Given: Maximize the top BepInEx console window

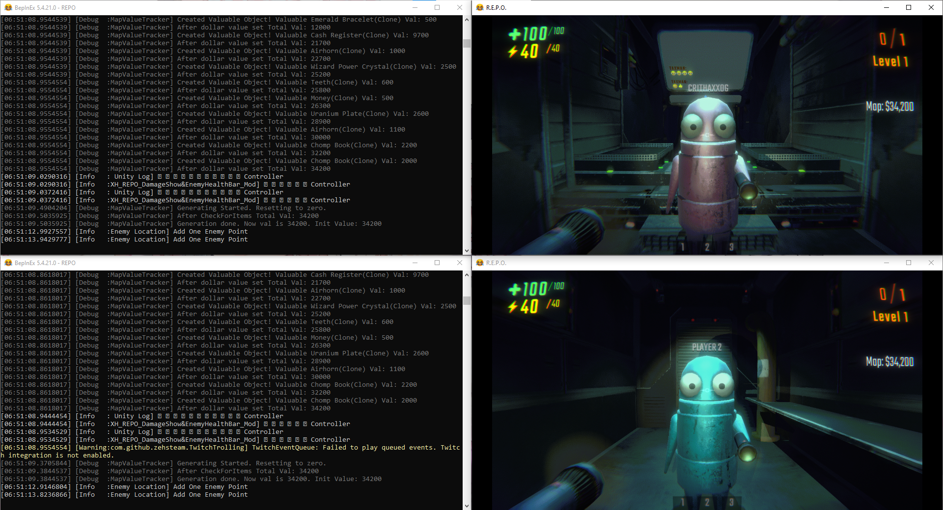Looking at the screenshot, I should [x=437, y=7].
